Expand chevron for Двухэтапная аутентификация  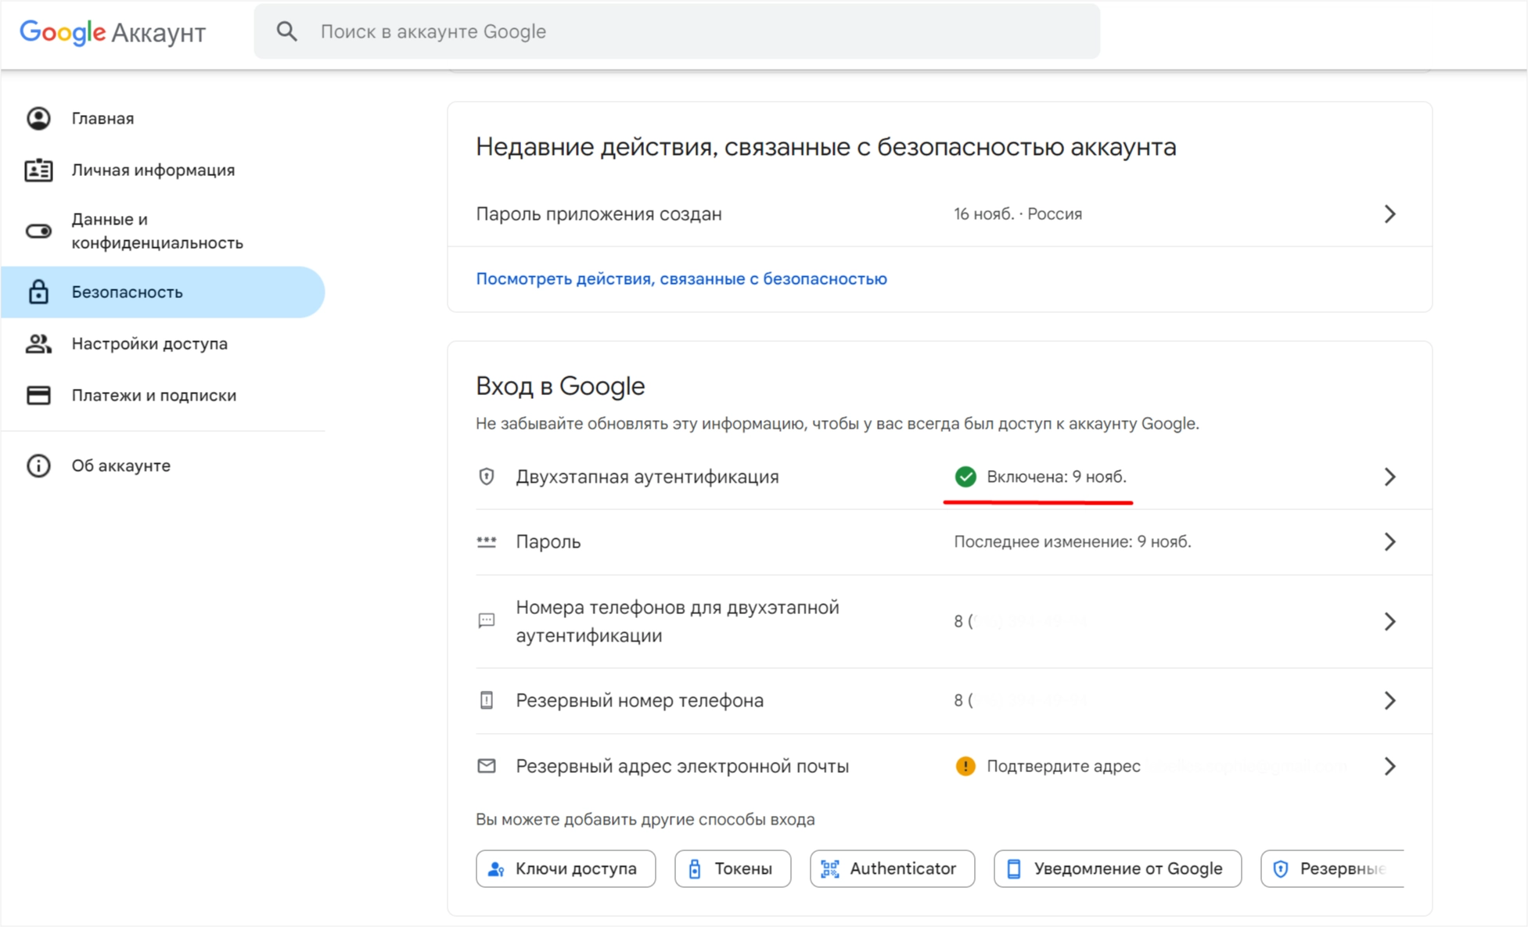tap(1390, 476)
